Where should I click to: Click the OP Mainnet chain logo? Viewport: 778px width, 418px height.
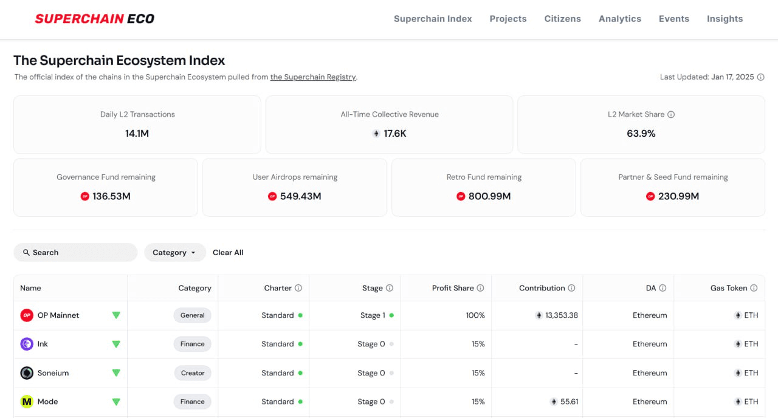pos(27,315)
